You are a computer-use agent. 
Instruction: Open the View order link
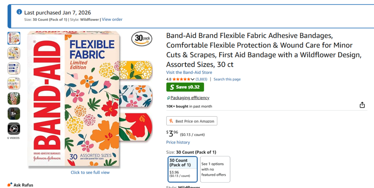pyautogui.click(x=112, y=19)
